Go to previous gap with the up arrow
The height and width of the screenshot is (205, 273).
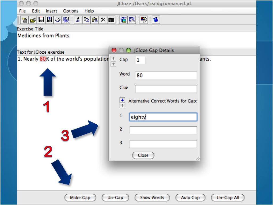tap(113, 58)
